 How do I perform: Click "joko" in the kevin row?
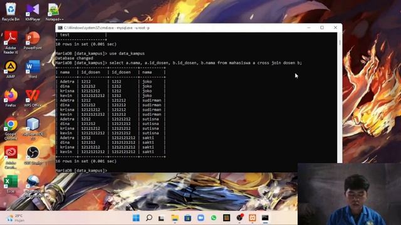(147, 96)
